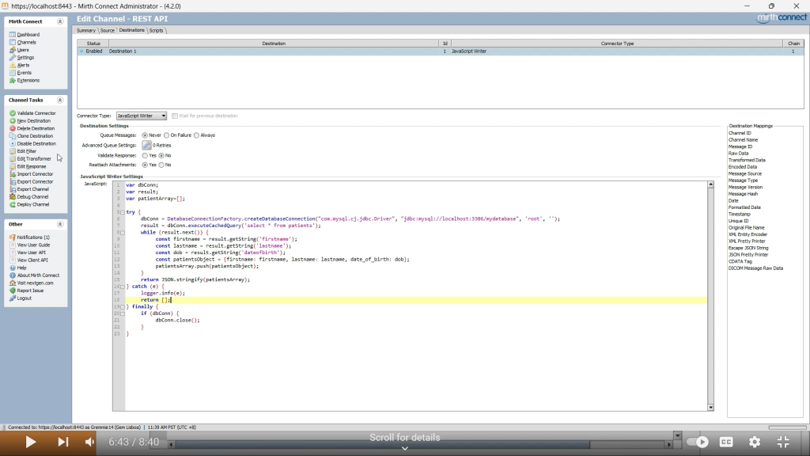Screen dimensions: 810x456
Task: Open View Client API link
Action: [x=32, y=260]
